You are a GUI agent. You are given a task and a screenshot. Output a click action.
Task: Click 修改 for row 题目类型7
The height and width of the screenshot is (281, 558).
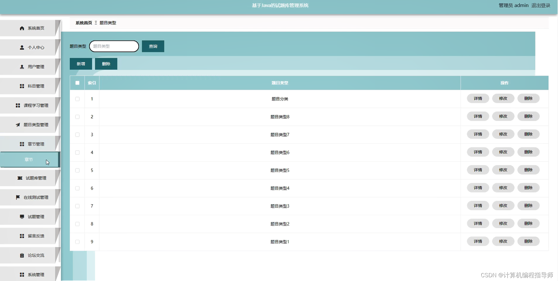click(x=503, y=134)
